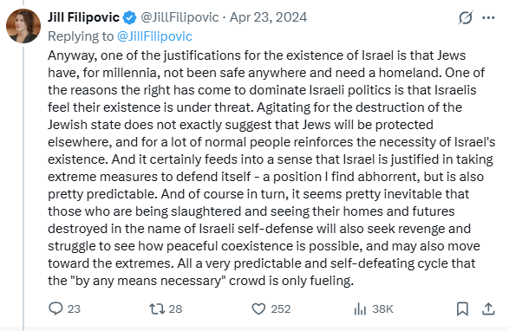Click the gray @JillFilipovic handle in header
The image size is (509, 331).
[x=179, y=17]
